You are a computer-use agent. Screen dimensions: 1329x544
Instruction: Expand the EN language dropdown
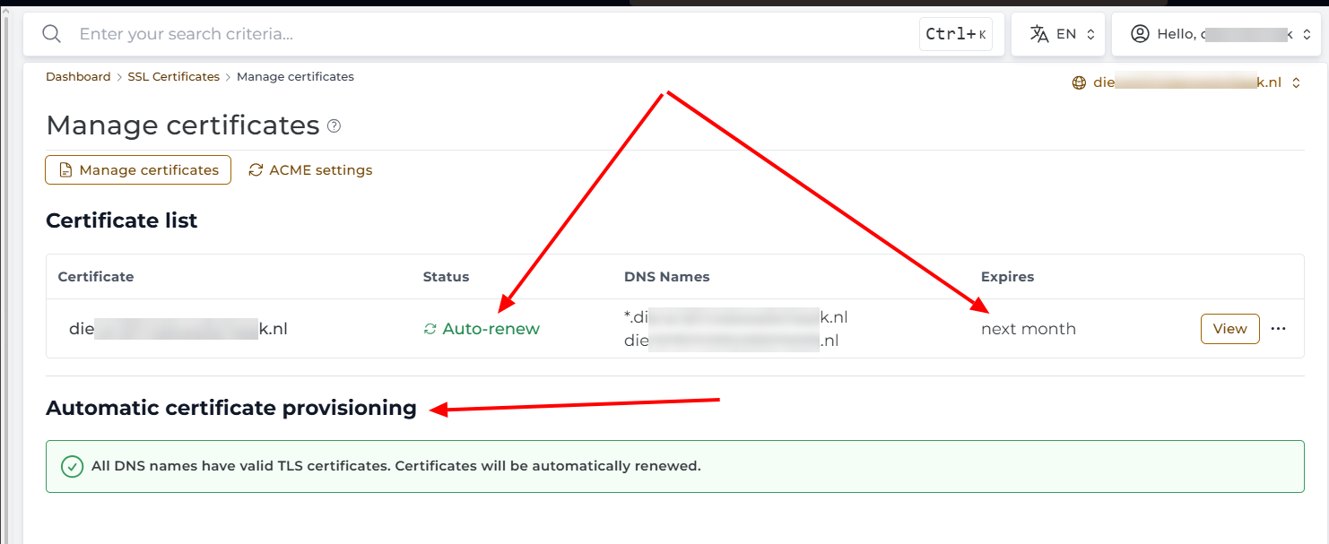click(x=1063, y=34)
